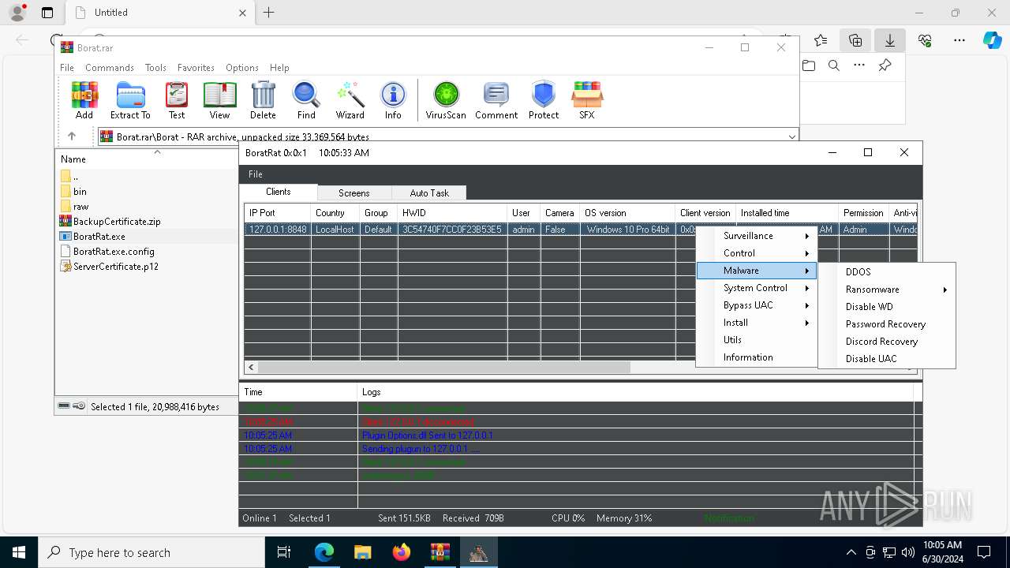Expand the System Control submenu

[756, 288]
